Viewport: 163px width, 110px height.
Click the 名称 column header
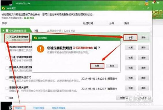(x=4, y=23)
